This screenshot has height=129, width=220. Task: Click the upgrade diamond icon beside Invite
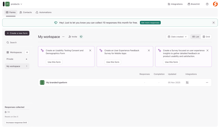tap(81, 37)
